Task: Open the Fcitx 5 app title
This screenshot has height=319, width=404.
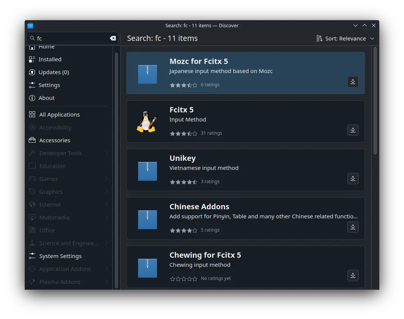Action: (182, 110)
